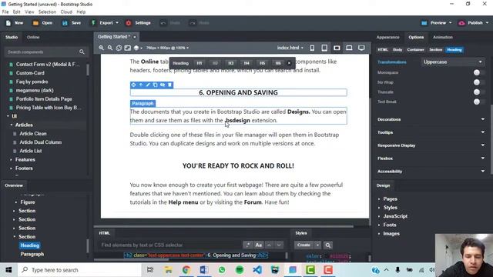The image size is (493, 277).
Task: Toggle the Truncate switch
Action: 478,92
